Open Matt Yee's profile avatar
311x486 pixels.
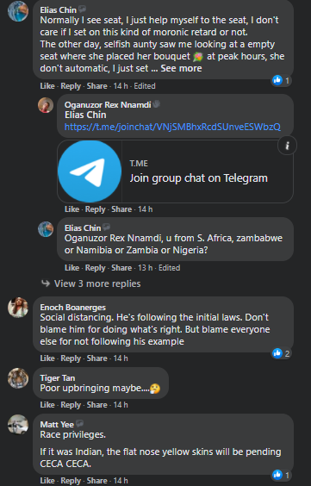[x=18, y=424]
